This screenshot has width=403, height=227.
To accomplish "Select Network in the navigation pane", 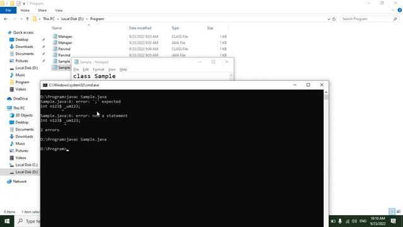I will [x=20, y=182].
